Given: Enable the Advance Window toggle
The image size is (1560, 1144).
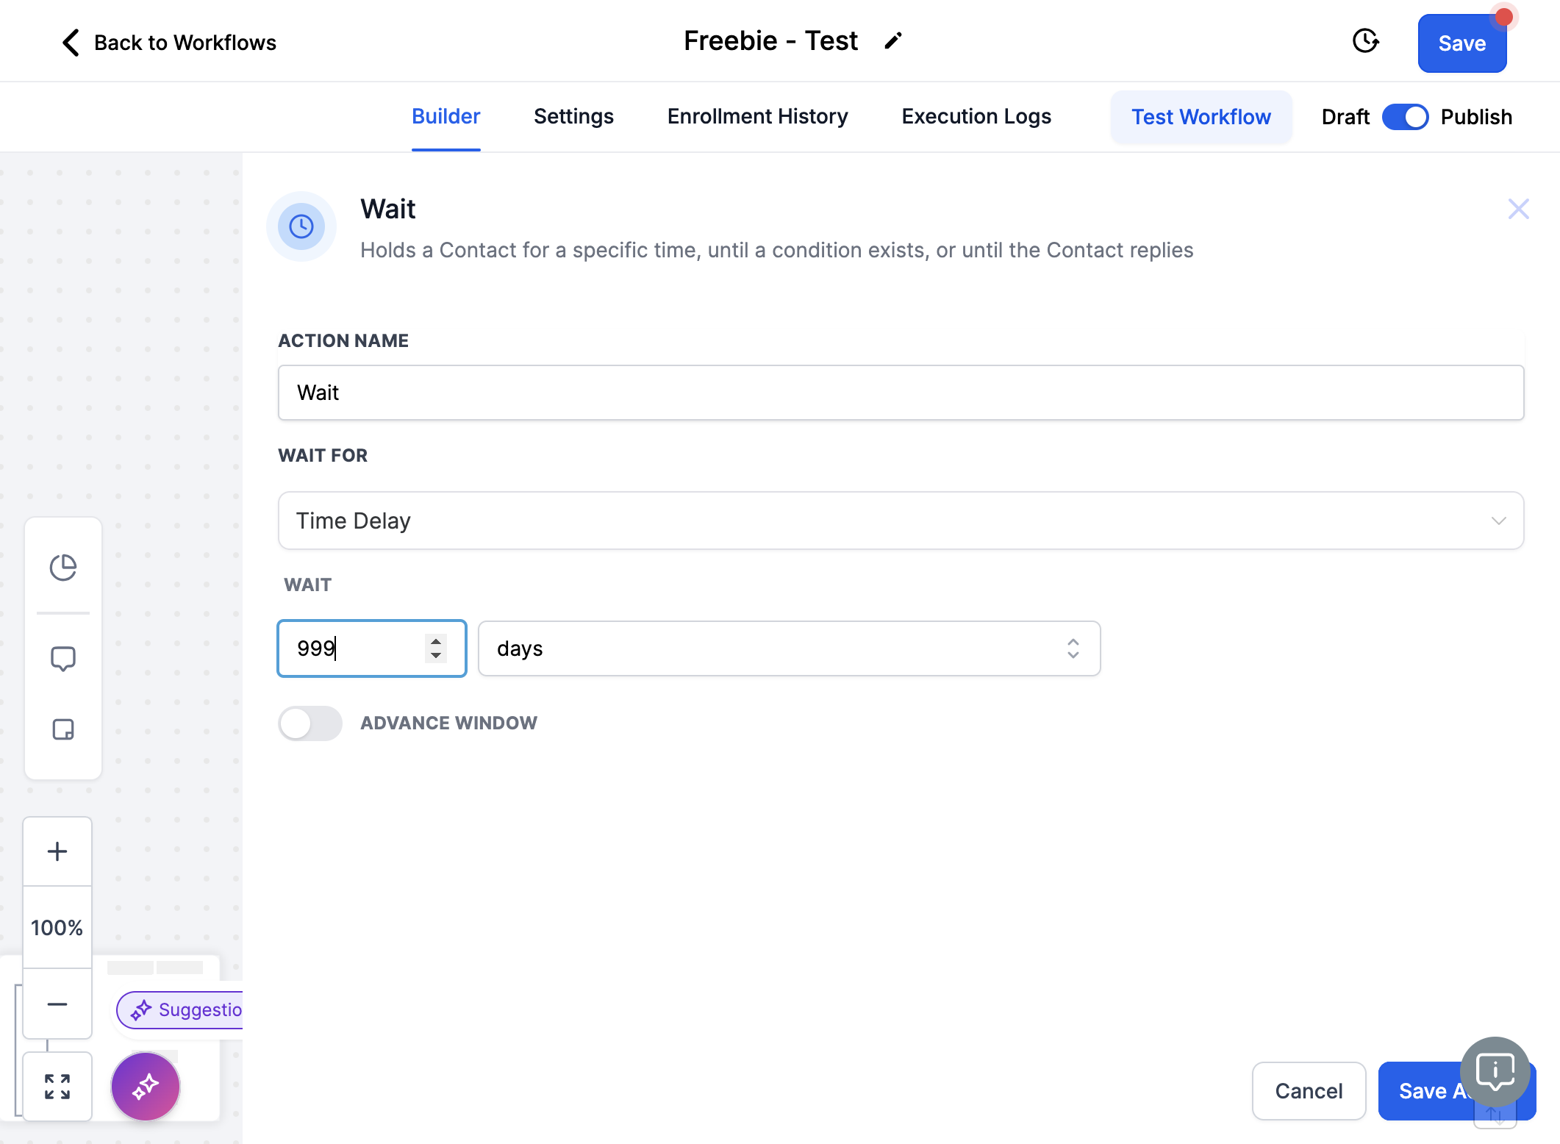Looking at the screenshot, I should 310,723.
